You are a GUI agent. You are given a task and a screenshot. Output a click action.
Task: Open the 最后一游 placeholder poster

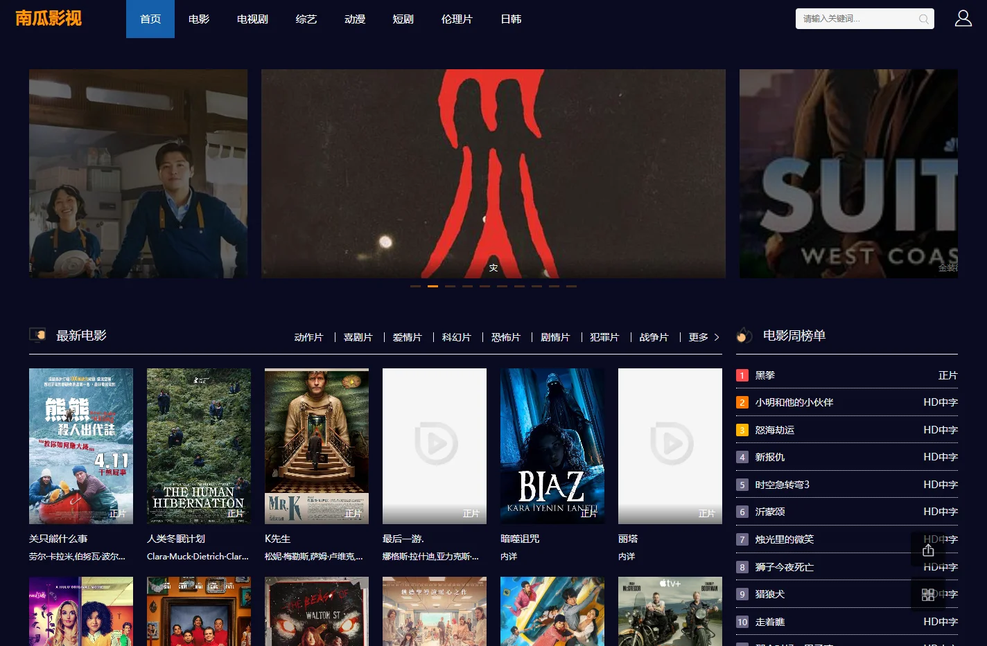[435, 446]
